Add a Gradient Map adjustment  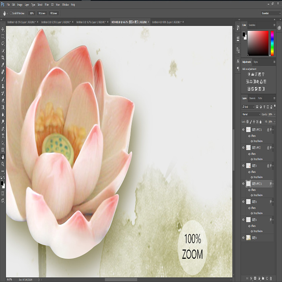(x=263, y=89)
